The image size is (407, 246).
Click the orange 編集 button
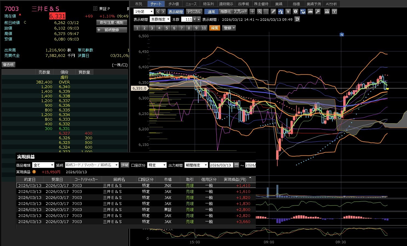(215, 28)
